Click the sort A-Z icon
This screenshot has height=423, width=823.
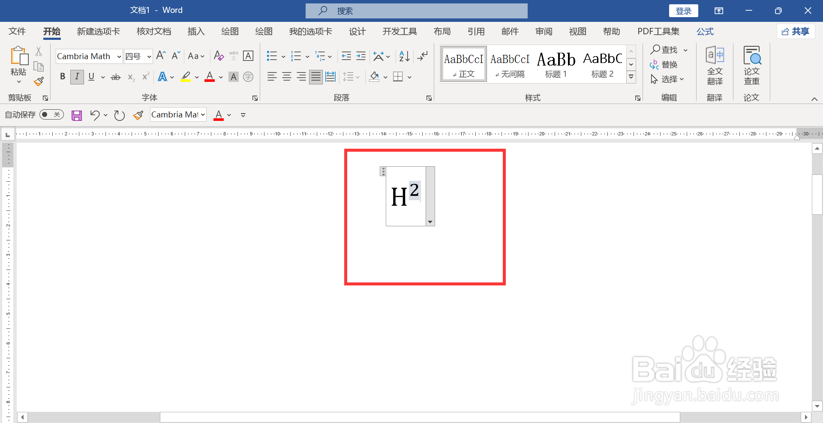[404, 56]
